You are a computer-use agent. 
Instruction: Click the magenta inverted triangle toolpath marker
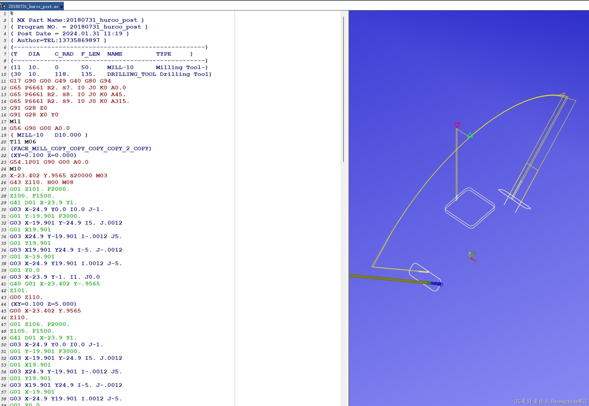click(x=457, y=125)
